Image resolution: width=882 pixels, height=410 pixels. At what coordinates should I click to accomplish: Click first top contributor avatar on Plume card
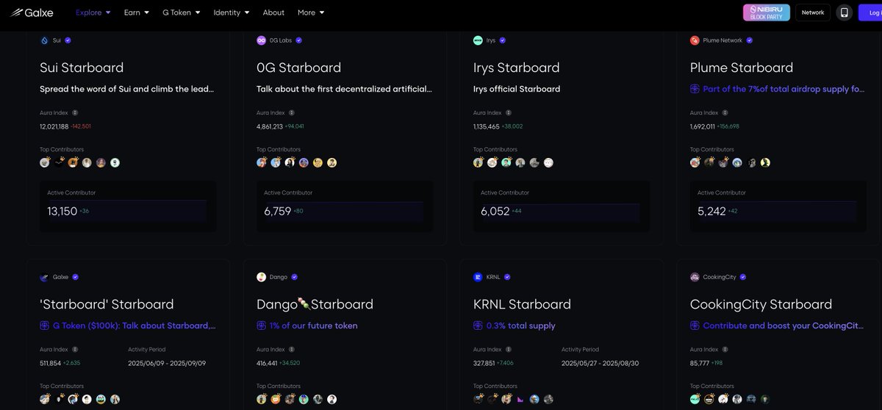click(x=695, y=162)
